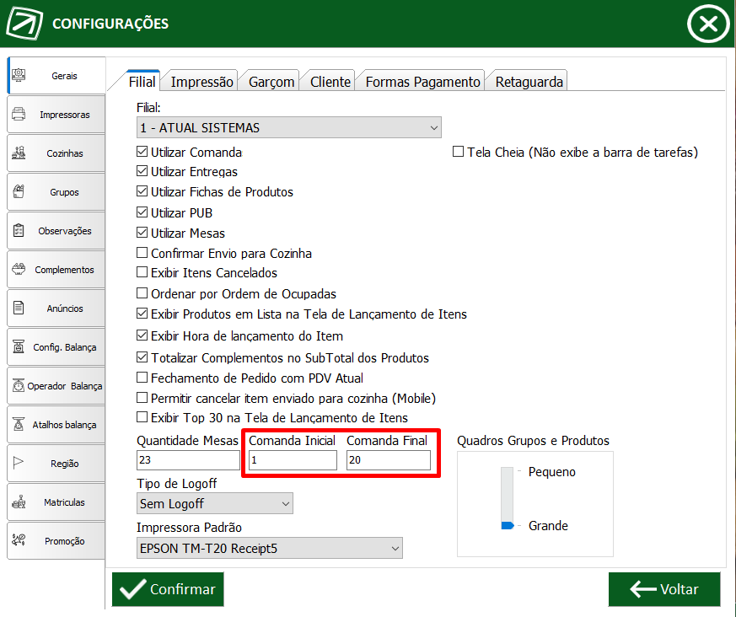Open the Anúncios section label

(x=65, y=308)
